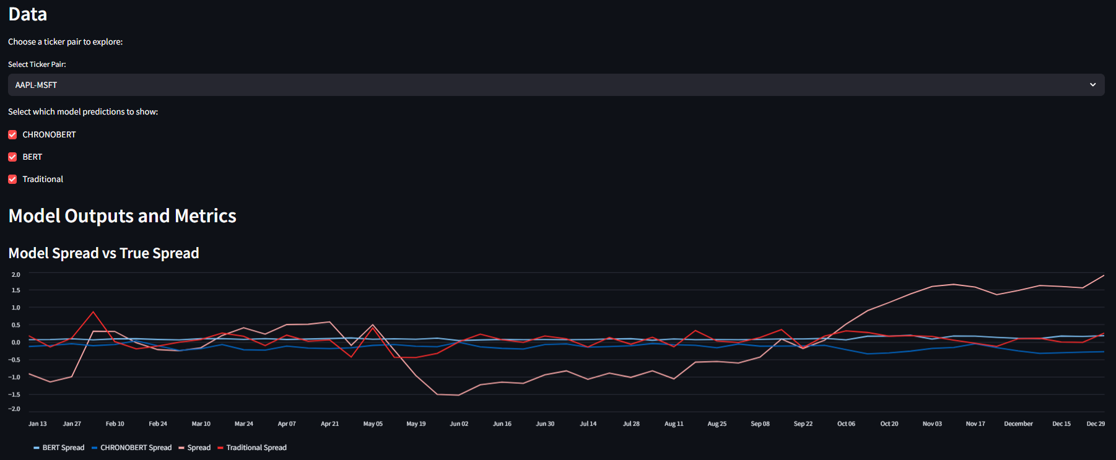Click the Jun 02 x-axis tick label
The image size is (1116, 460).
click(x=459, y=424)
